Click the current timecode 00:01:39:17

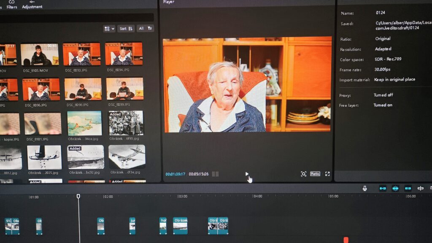pyautogui.click(x=175, y=174)
